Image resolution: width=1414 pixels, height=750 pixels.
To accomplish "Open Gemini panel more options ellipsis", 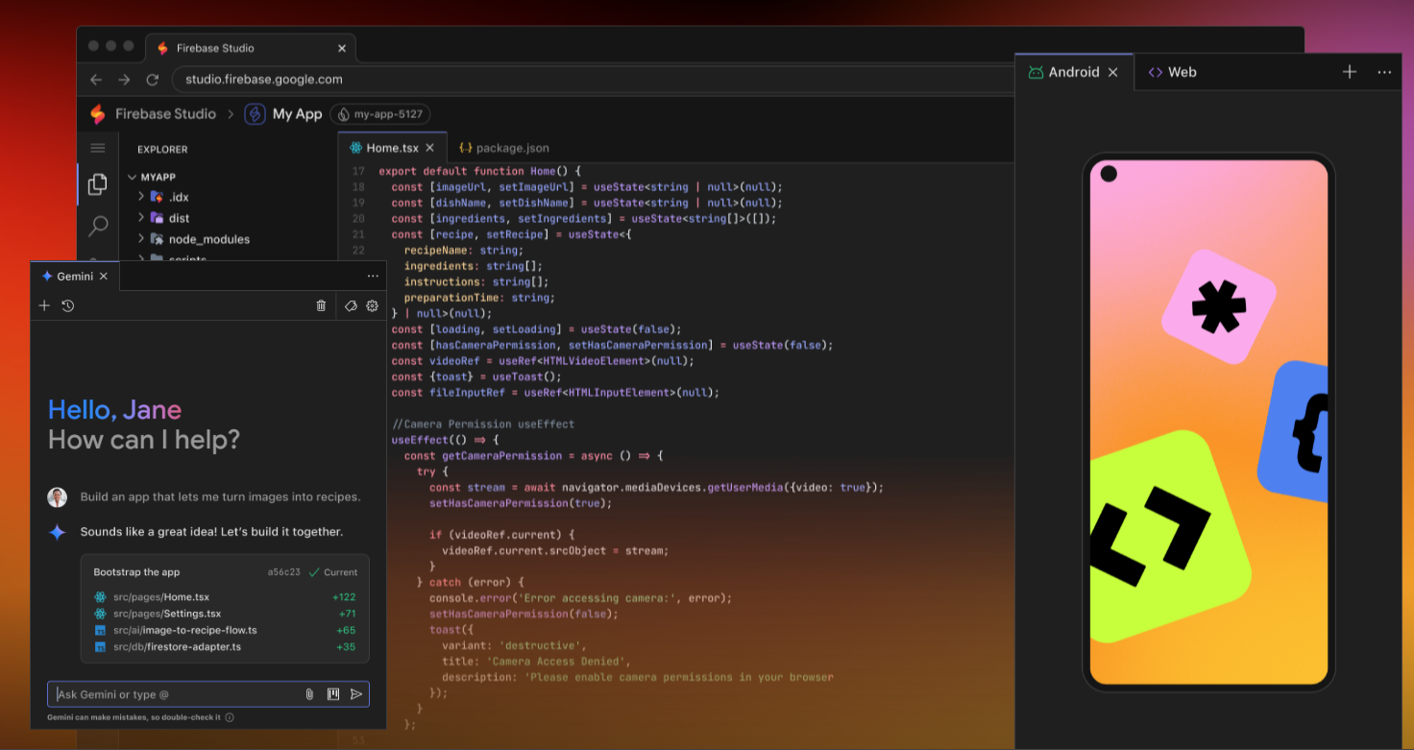I will pos(373,276).
